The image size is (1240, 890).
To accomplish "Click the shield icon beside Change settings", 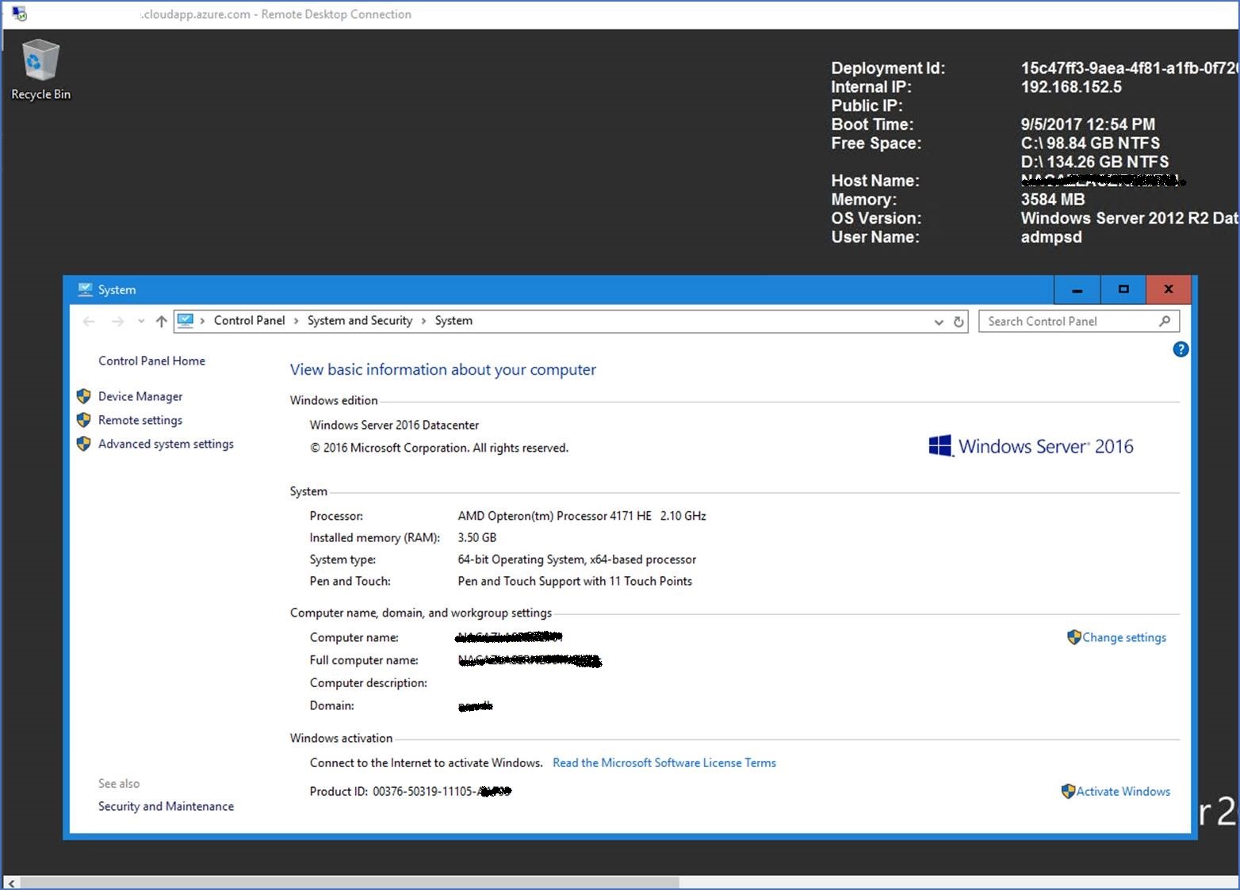I will (1074, 637).
